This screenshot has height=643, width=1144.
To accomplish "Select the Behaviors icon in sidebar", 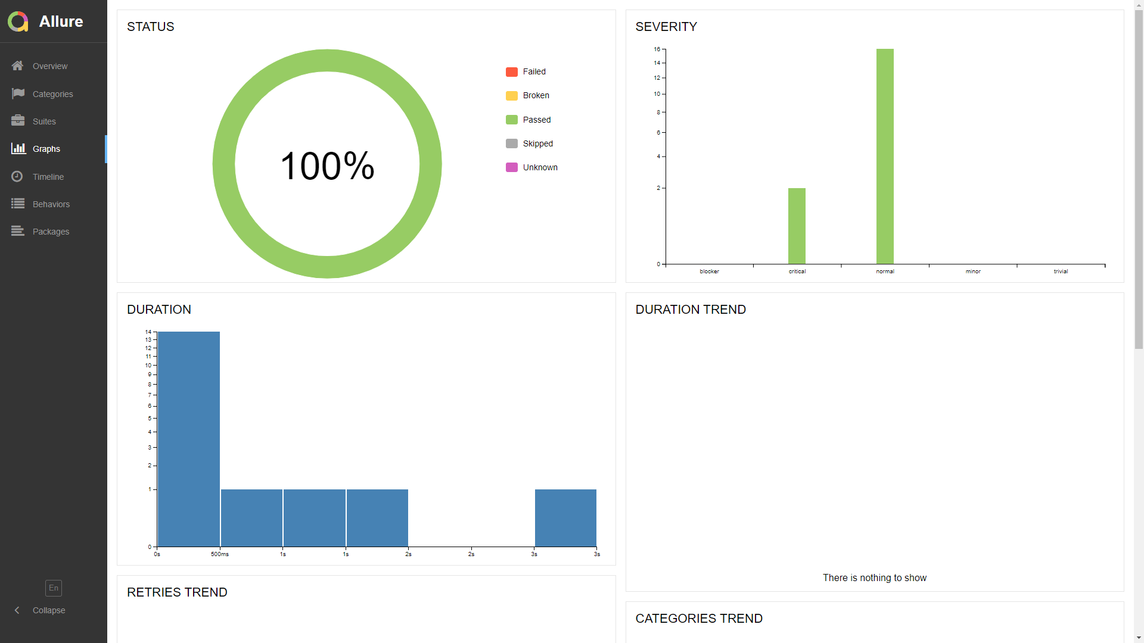I will click(x=17, y=204).
